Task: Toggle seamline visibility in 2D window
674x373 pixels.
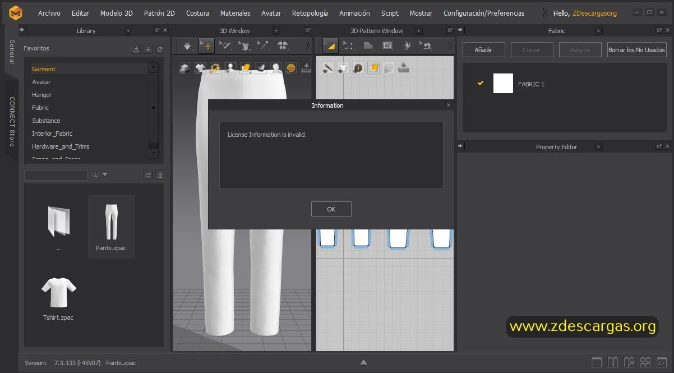Action: click(328, 68)
